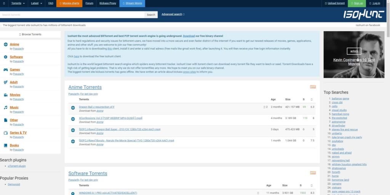
Task: Open the Stream Movie tab
Action: 132,3
